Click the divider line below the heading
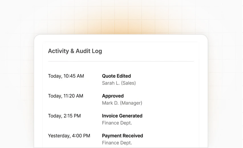The height and width of the screenshot is (148, 243). (x=121, y=61)
